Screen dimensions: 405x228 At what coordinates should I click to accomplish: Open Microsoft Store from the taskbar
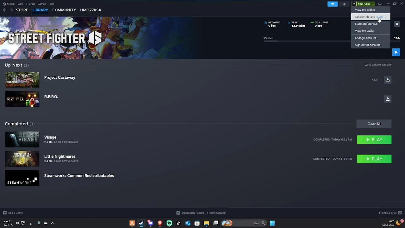pyautogui.click(x=197, y=223)
